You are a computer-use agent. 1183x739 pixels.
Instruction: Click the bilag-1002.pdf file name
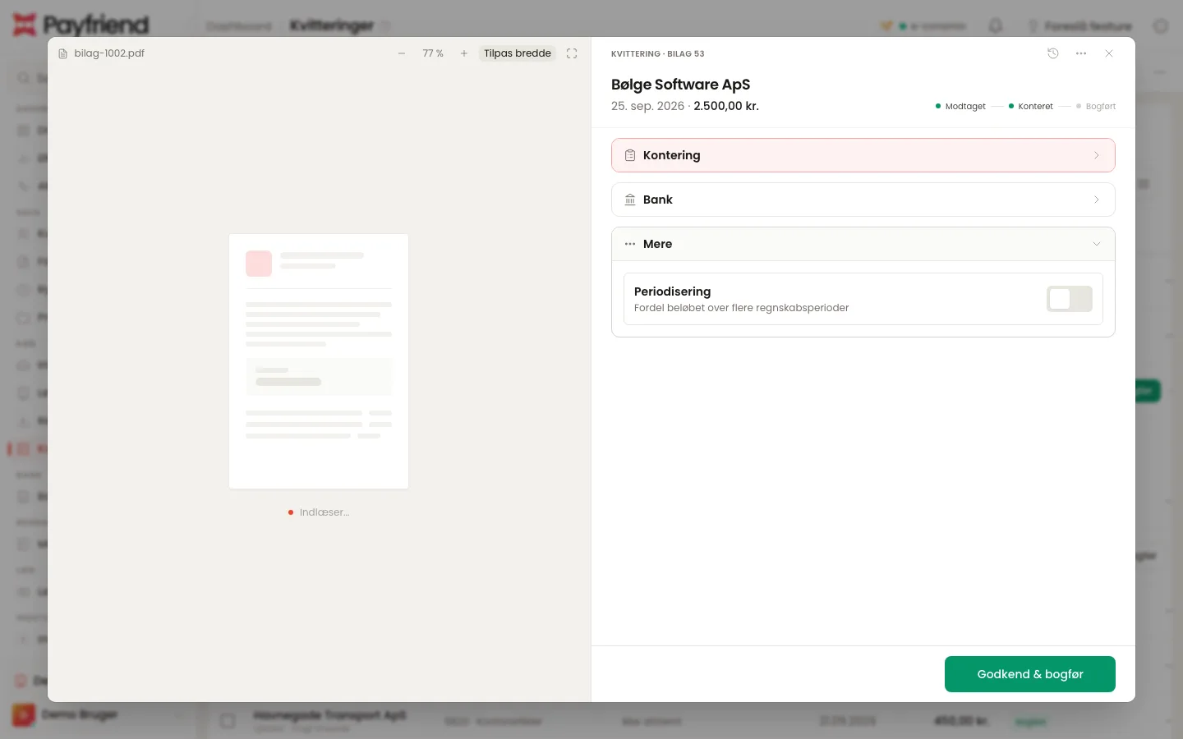[x=109, y=53]
